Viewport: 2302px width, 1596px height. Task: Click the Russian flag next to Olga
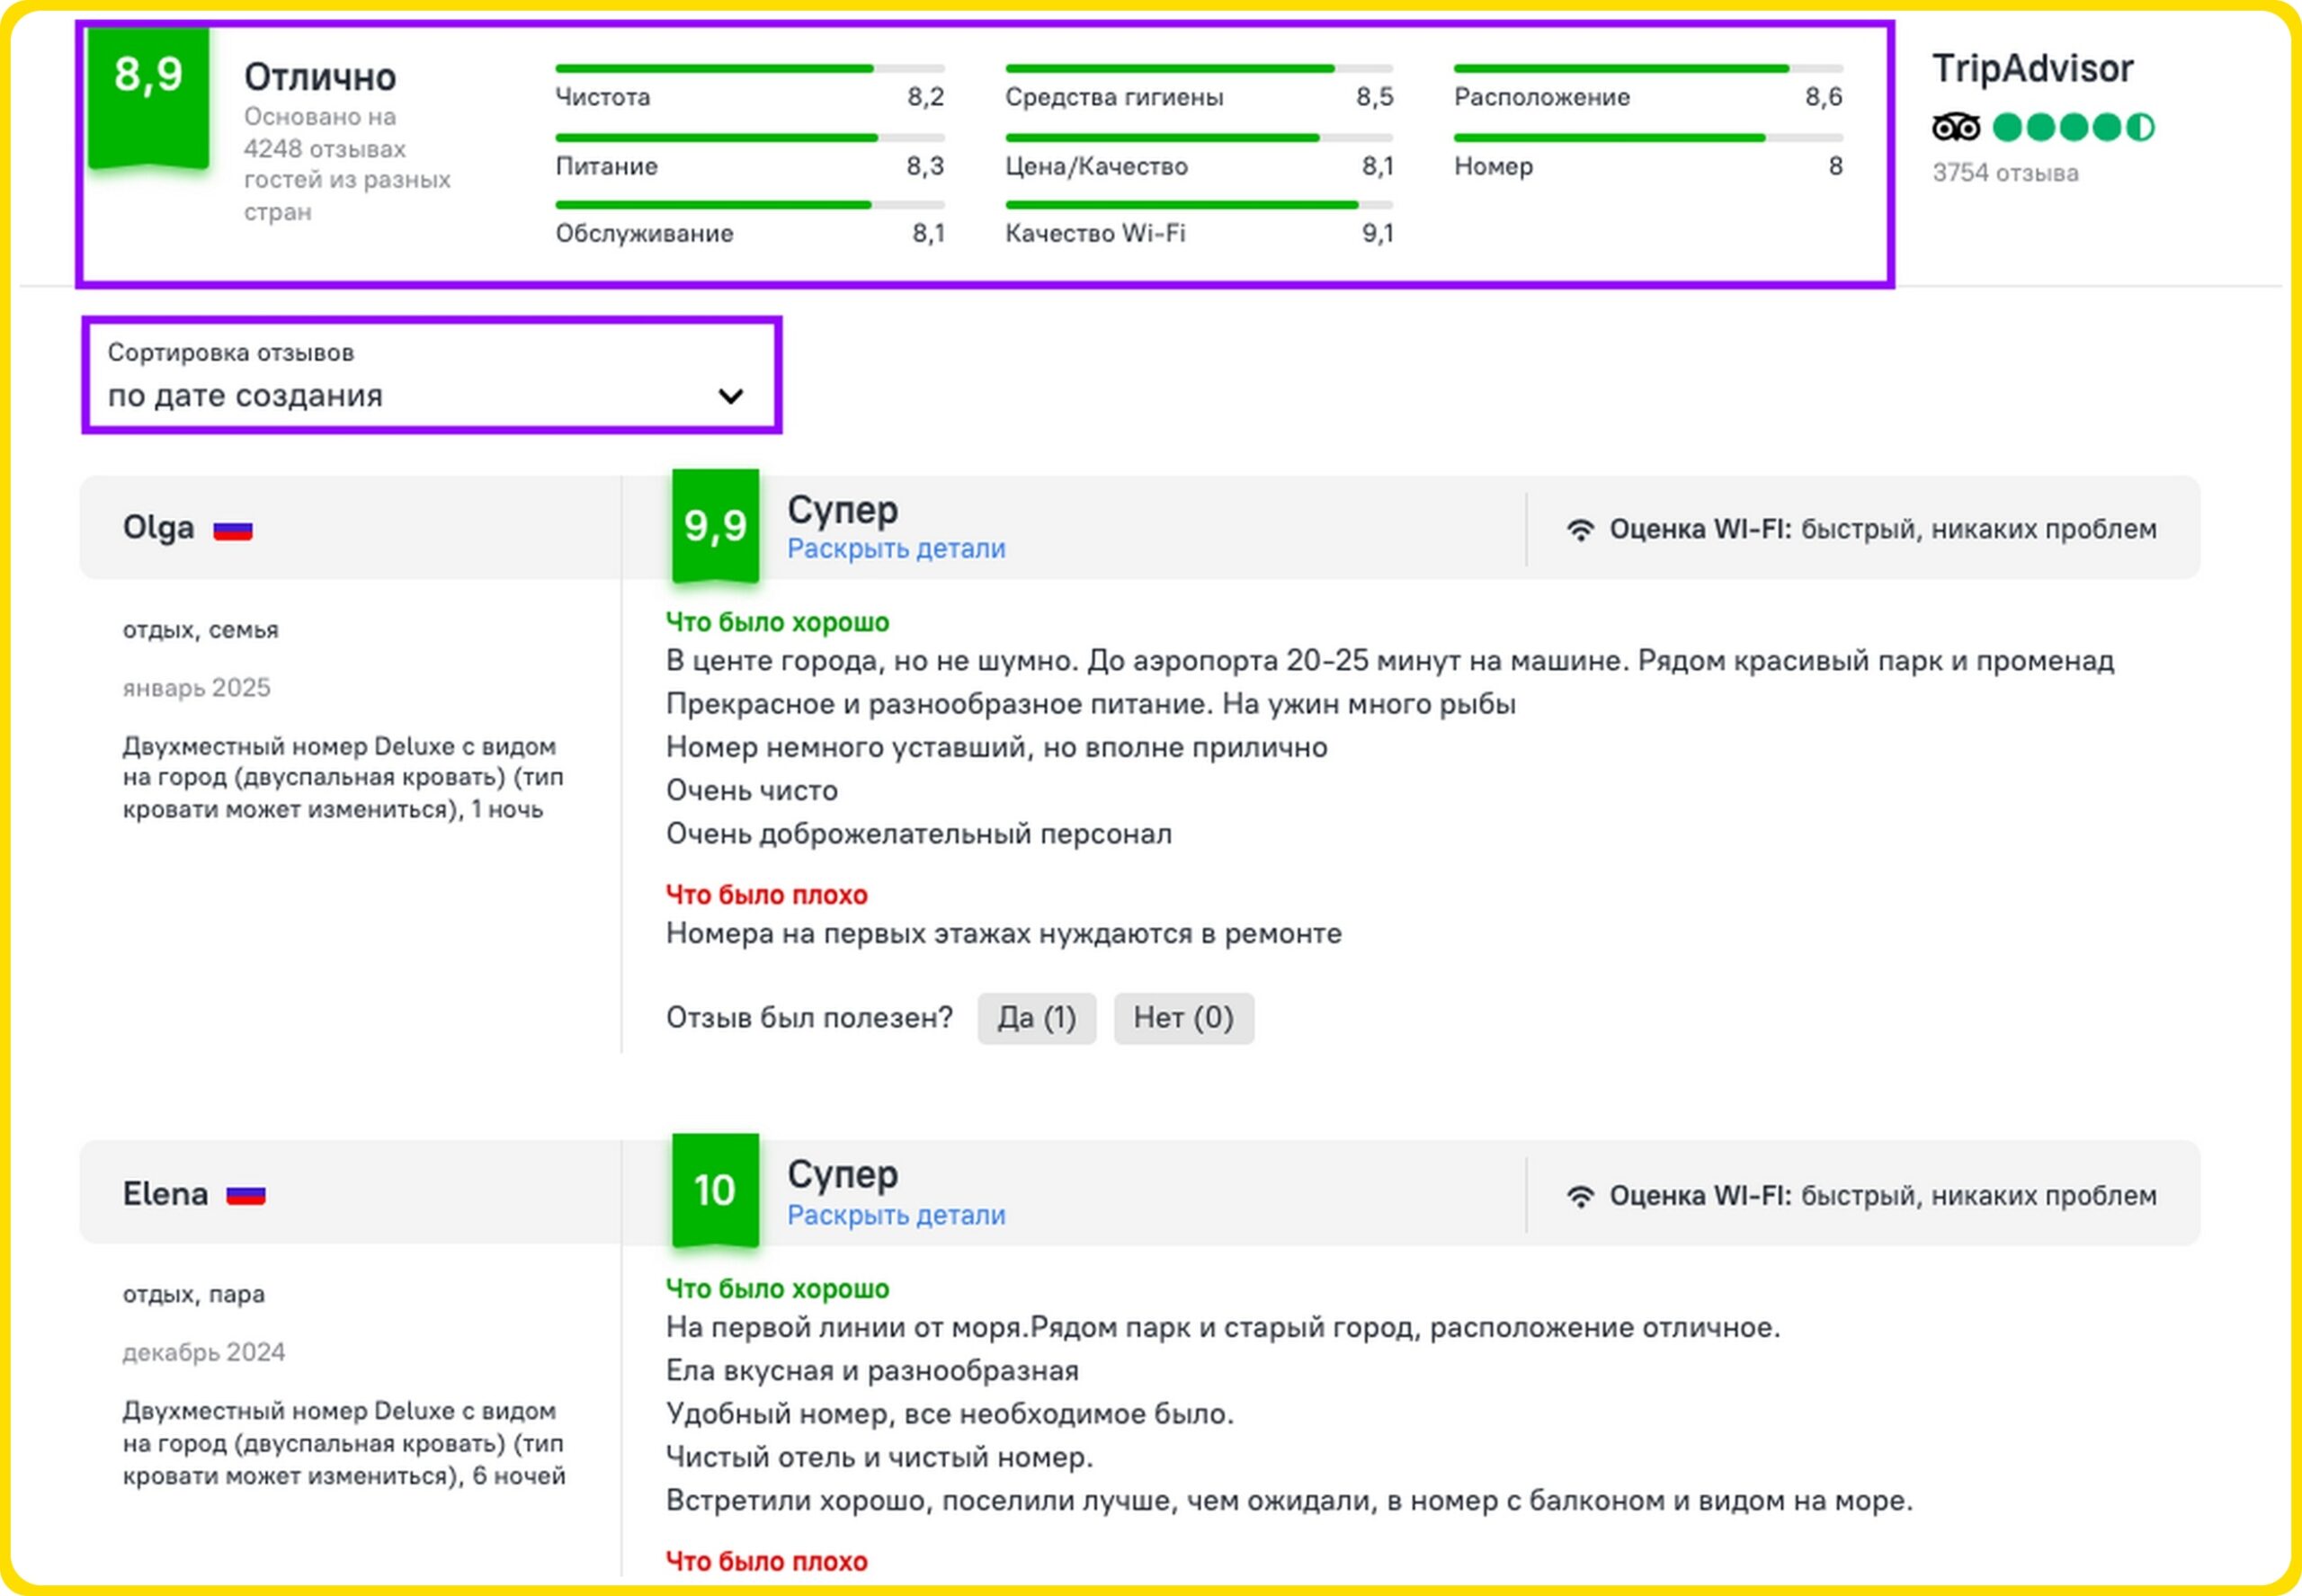click(x=232, y=530)
